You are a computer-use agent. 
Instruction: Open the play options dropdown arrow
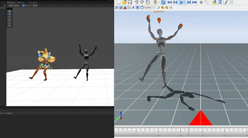click(x=185, y=2)
